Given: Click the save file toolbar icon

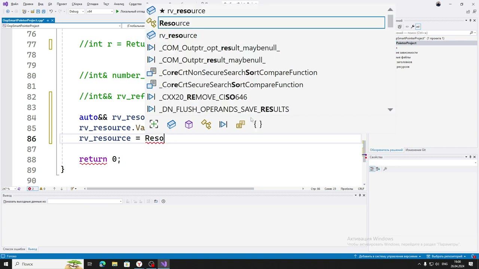Looking at the screenshot, I should [38, 12].
